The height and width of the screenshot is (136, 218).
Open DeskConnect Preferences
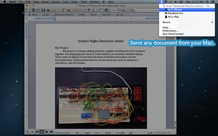(170, 31)
